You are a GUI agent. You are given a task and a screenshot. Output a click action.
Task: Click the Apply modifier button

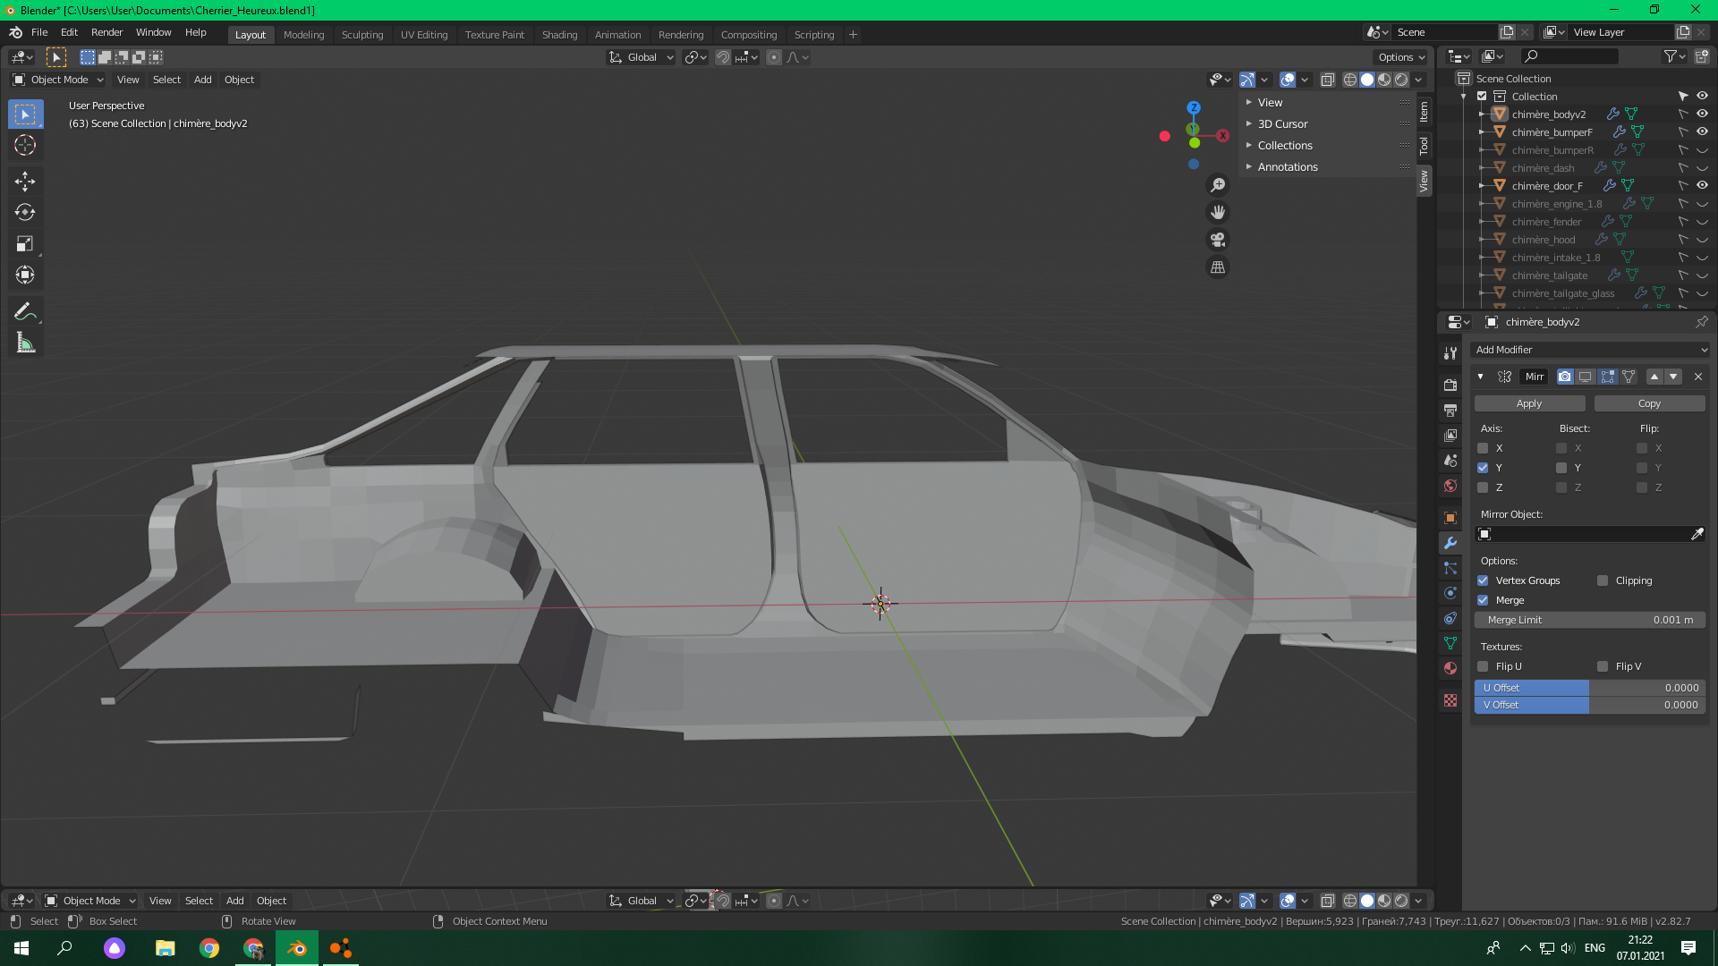(1529, 403)
